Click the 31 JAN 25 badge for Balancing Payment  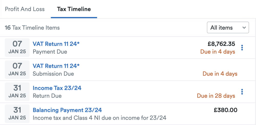[x=17, y=114]
